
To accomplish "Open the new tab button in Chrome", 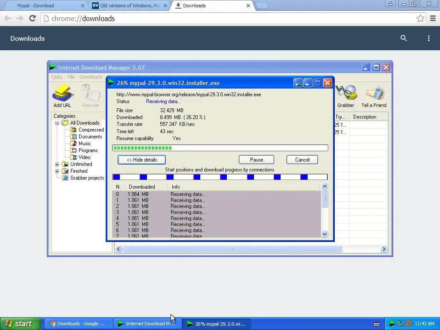I will (263, 6).
